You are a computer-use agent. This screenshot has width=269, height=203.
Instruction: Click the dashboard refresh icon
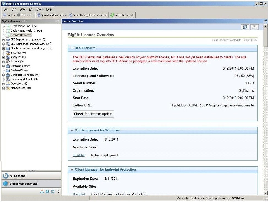pos(245,27)
